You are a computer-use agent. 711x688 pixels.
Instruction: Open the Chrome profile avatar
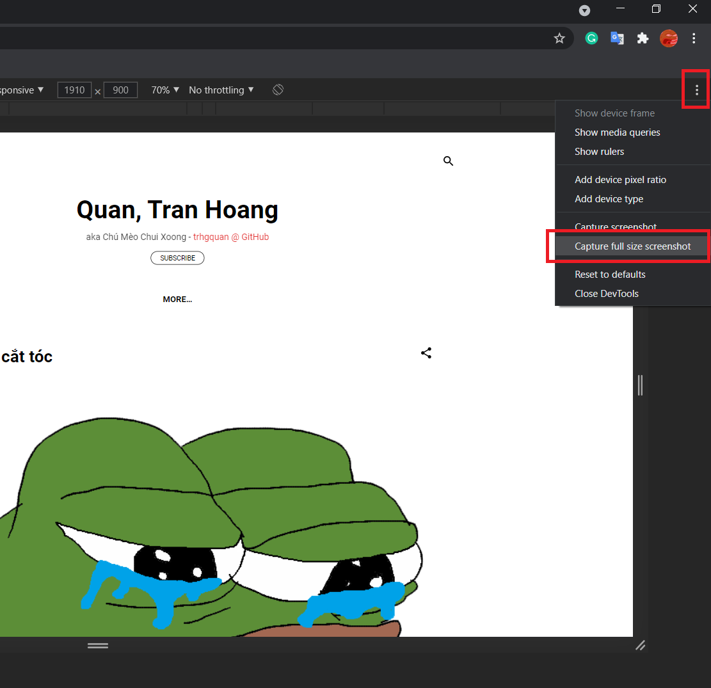click(x=668, y=38)
